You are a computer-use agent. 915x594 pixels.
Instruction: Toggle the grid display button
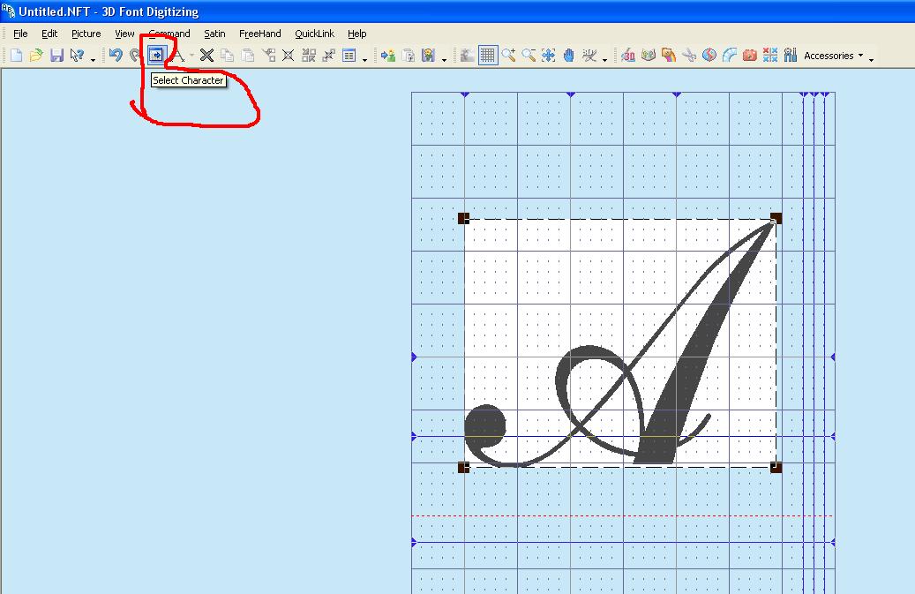click(x=488, y=56)
